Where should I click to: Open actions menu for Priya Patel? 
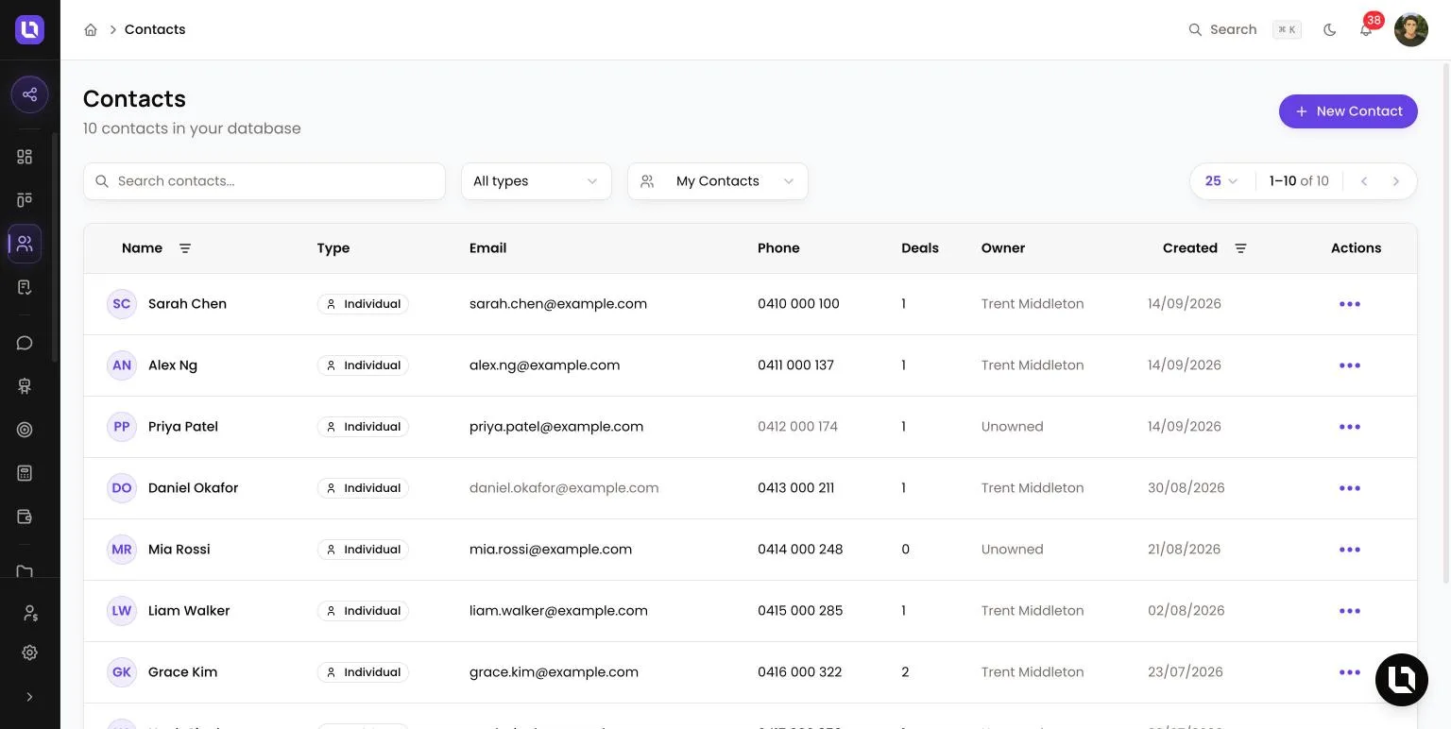tap(1350, 427)
